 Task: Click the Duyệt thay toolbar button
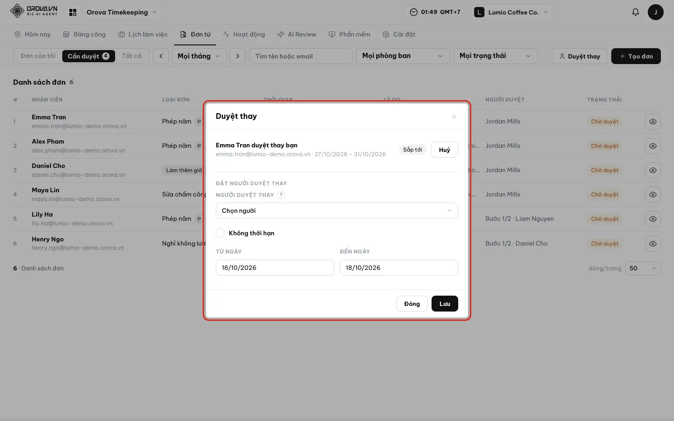(579, 56)
